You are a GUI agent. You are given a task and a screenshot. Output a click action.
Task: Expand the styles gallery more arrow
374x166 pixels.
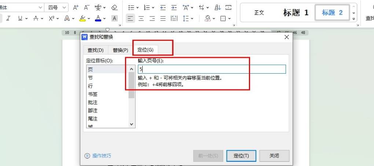[x=354, y=19]
